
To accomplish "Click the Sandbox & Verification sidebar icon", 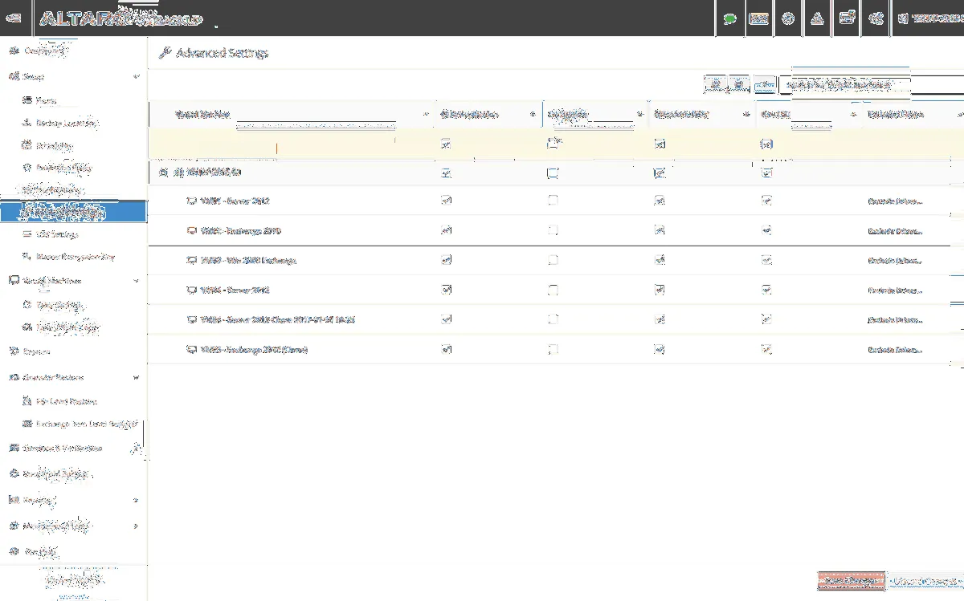I will coord(13,449).
